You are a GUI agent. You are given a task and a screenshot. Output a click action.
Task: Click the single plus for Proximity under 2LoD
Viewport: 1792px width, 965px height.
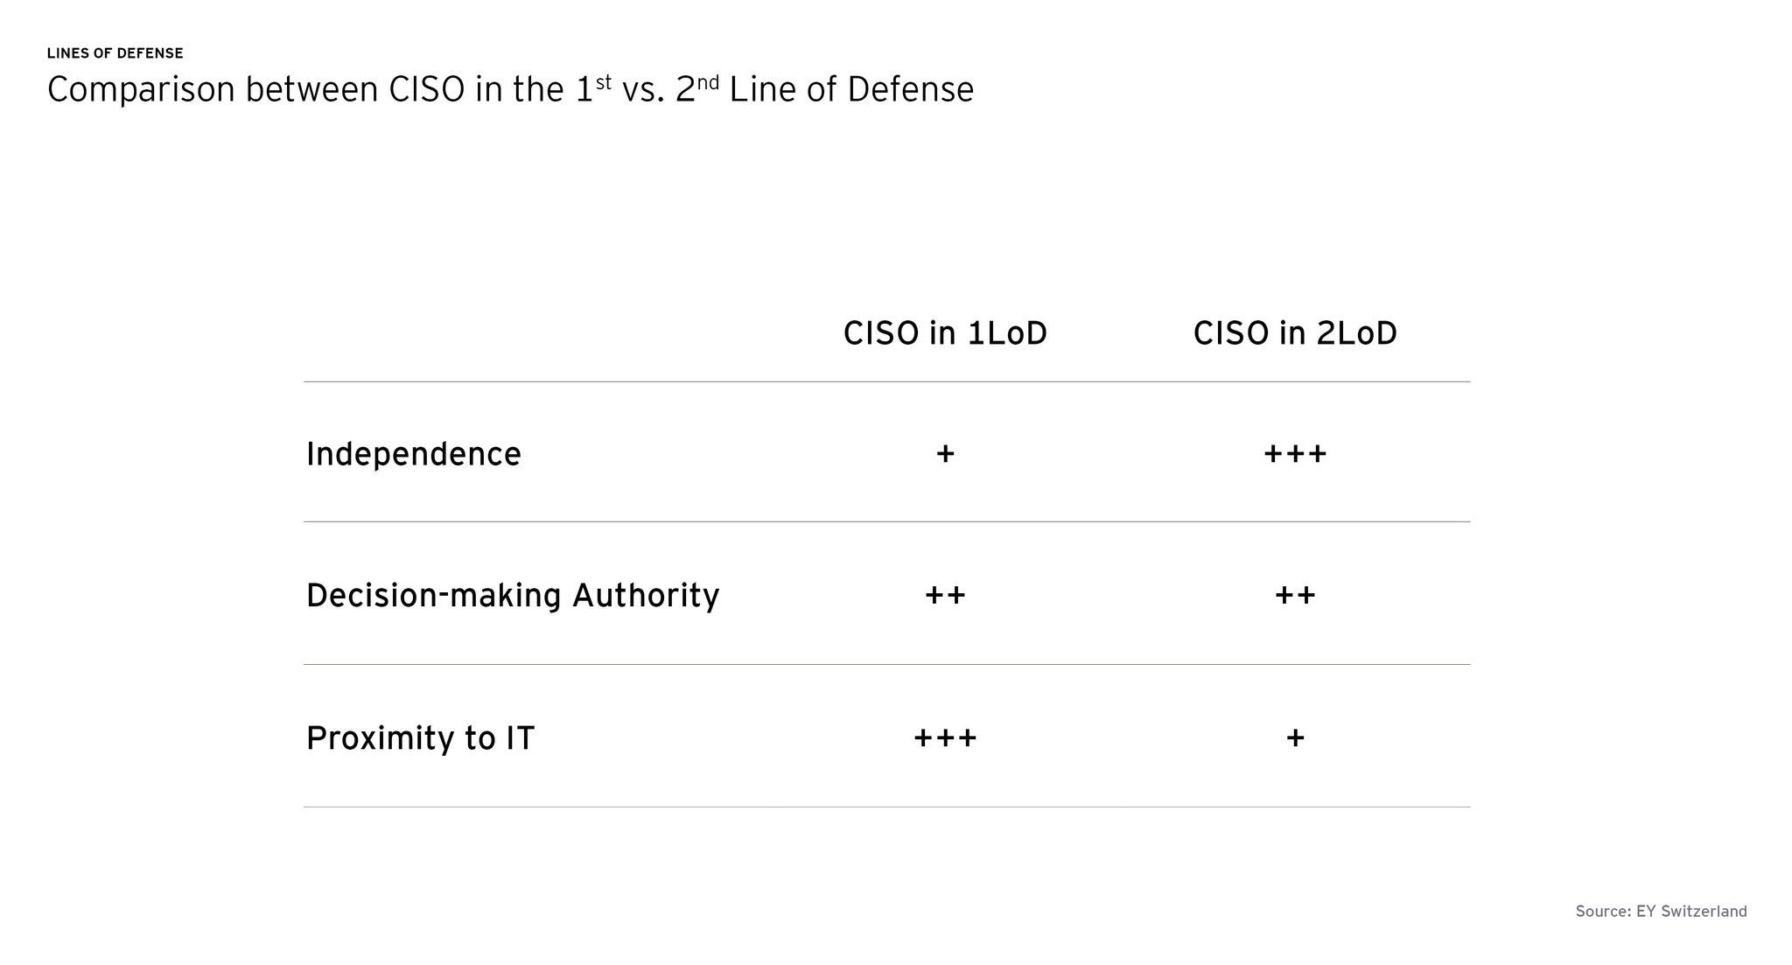(x=1295, y=738)
